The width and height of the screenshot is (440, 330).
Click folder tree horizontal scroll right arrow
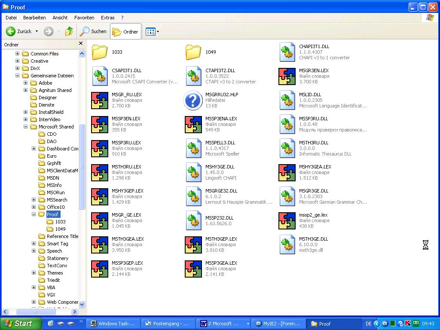pos(74,312)
